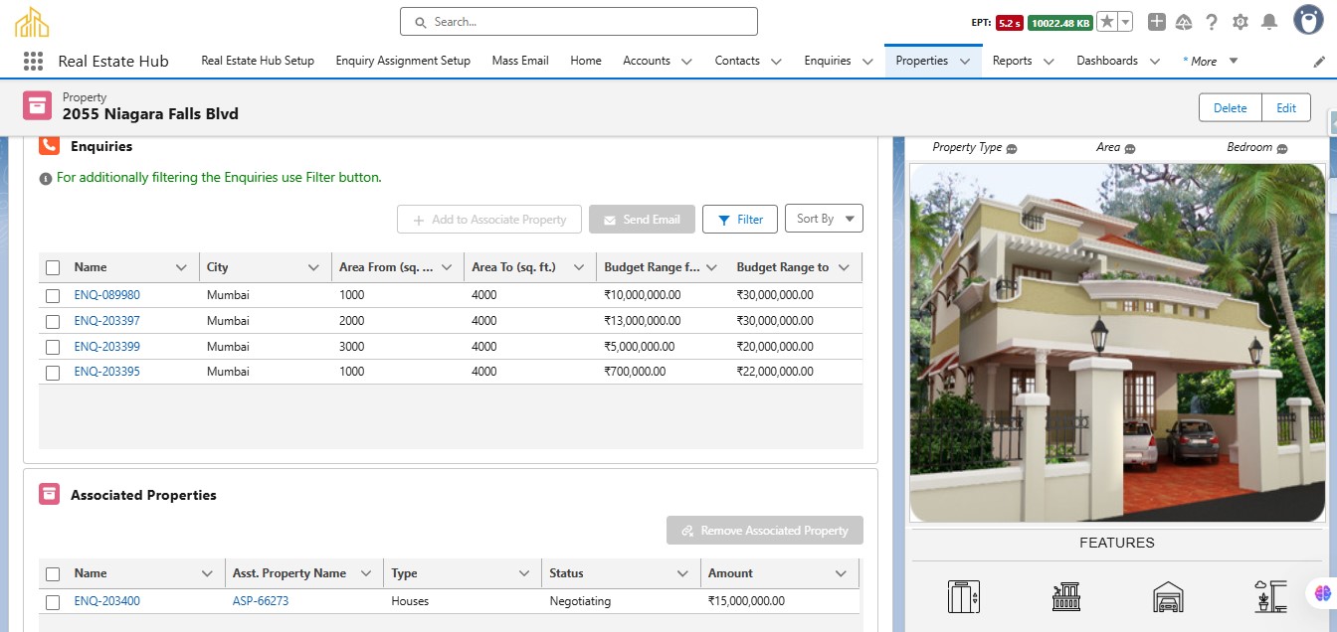Click the notifications bell icon
1337x632 pixels.
coord(1269,22)
